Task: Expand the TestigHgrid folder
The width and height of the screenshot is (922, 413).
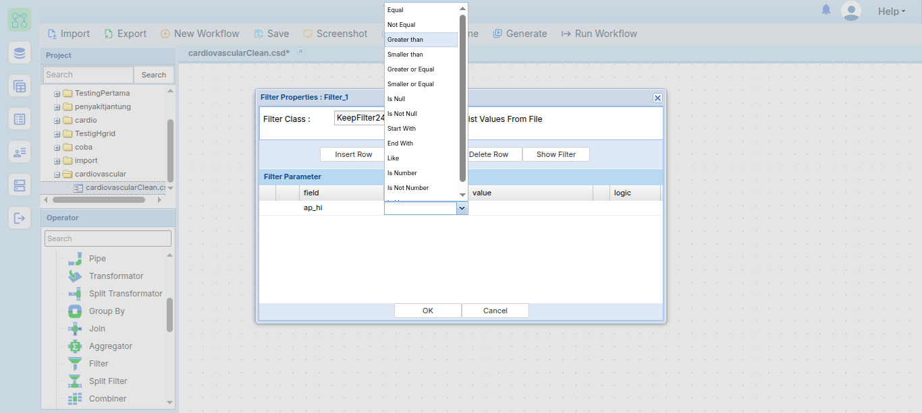Action: pyautogui.click(x=57, y=134)
